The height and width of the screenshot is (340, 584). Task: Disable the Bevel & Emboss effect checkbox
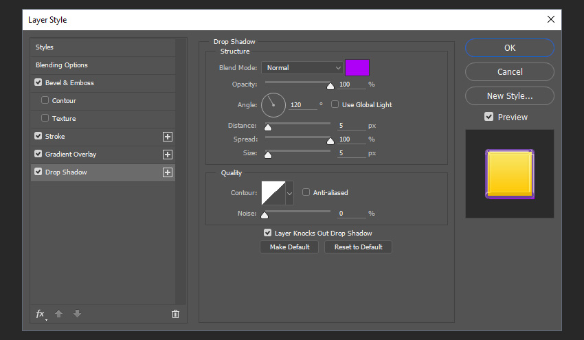(x=38, y=83)
